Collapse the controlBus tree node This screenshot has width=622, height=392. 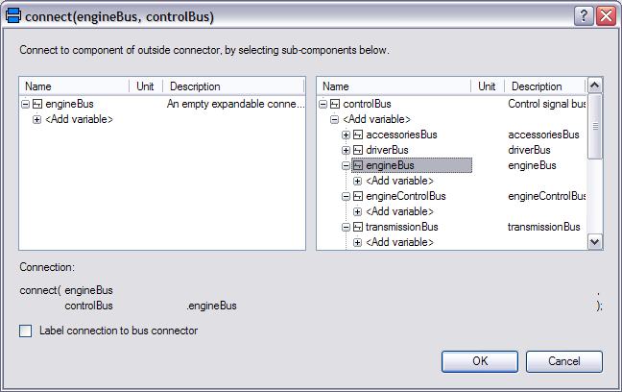click(x=323, y=104)
